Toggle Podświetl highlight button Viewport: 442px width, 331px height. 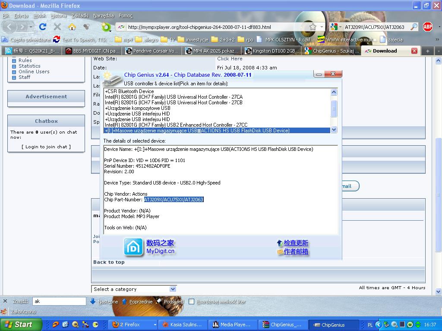pos(170,301)
